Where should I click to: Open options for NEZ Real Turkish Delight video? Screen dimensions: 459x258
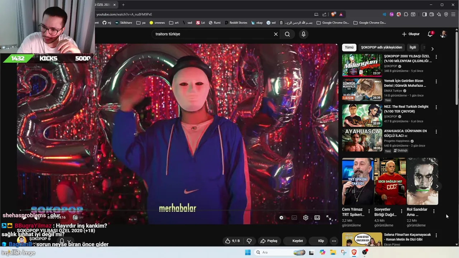pos(436,107)
